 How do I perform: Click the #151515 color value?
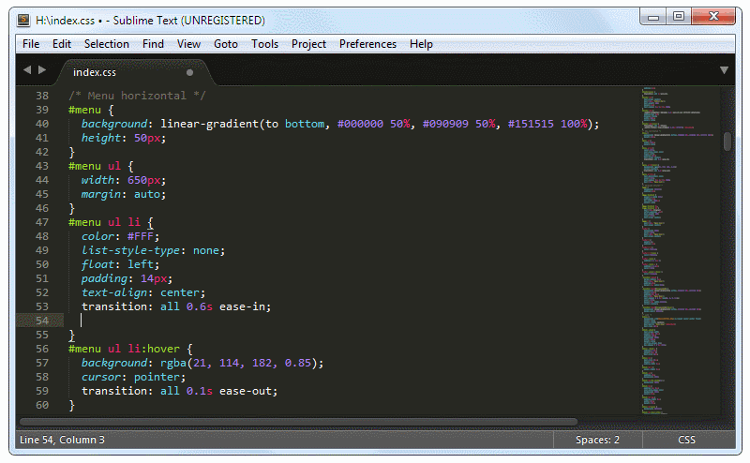click(x=531, y=124)
